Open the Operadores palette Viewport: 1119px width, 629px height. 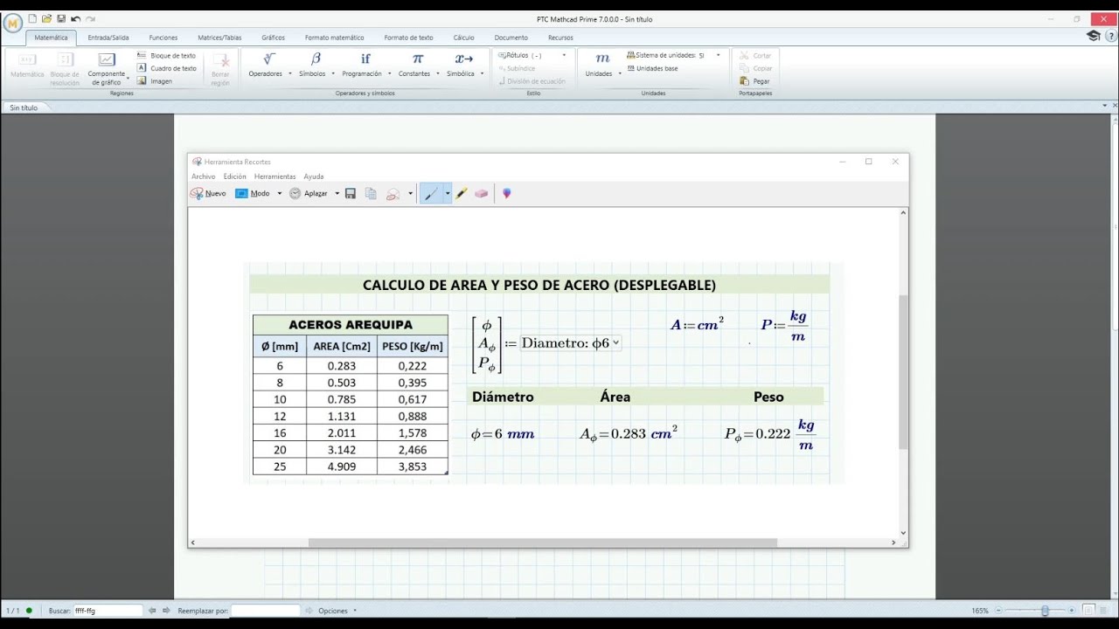(x=269, y=65)
